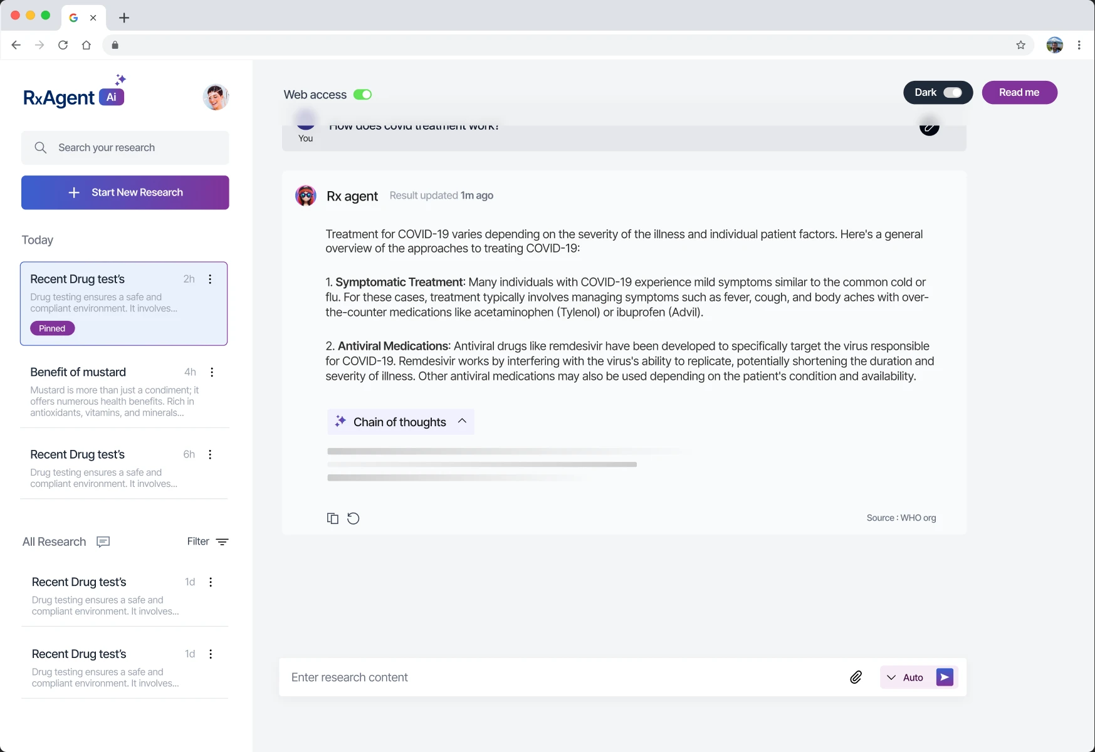
Task: Toggle Web access off
Action: [362, 95]
